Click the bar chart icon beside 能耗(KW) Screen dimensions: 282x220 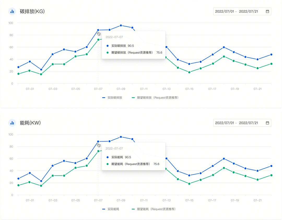tap(12, 123)
